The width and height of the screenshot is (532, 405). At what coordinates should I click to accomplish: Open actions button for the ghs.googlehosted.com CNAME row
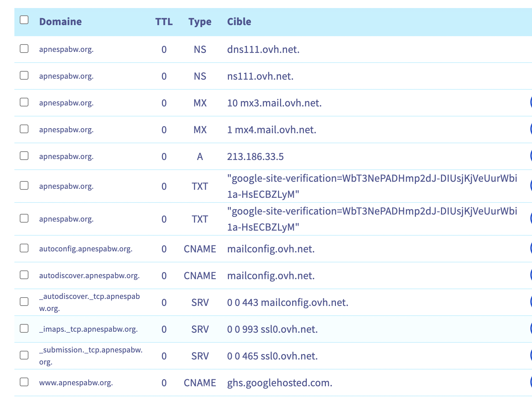point(531,382)
